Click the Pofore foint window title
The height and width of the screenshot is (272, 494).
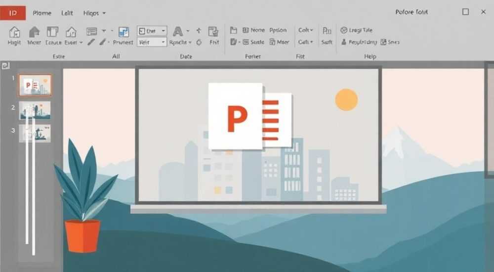(x=412, y=12)
